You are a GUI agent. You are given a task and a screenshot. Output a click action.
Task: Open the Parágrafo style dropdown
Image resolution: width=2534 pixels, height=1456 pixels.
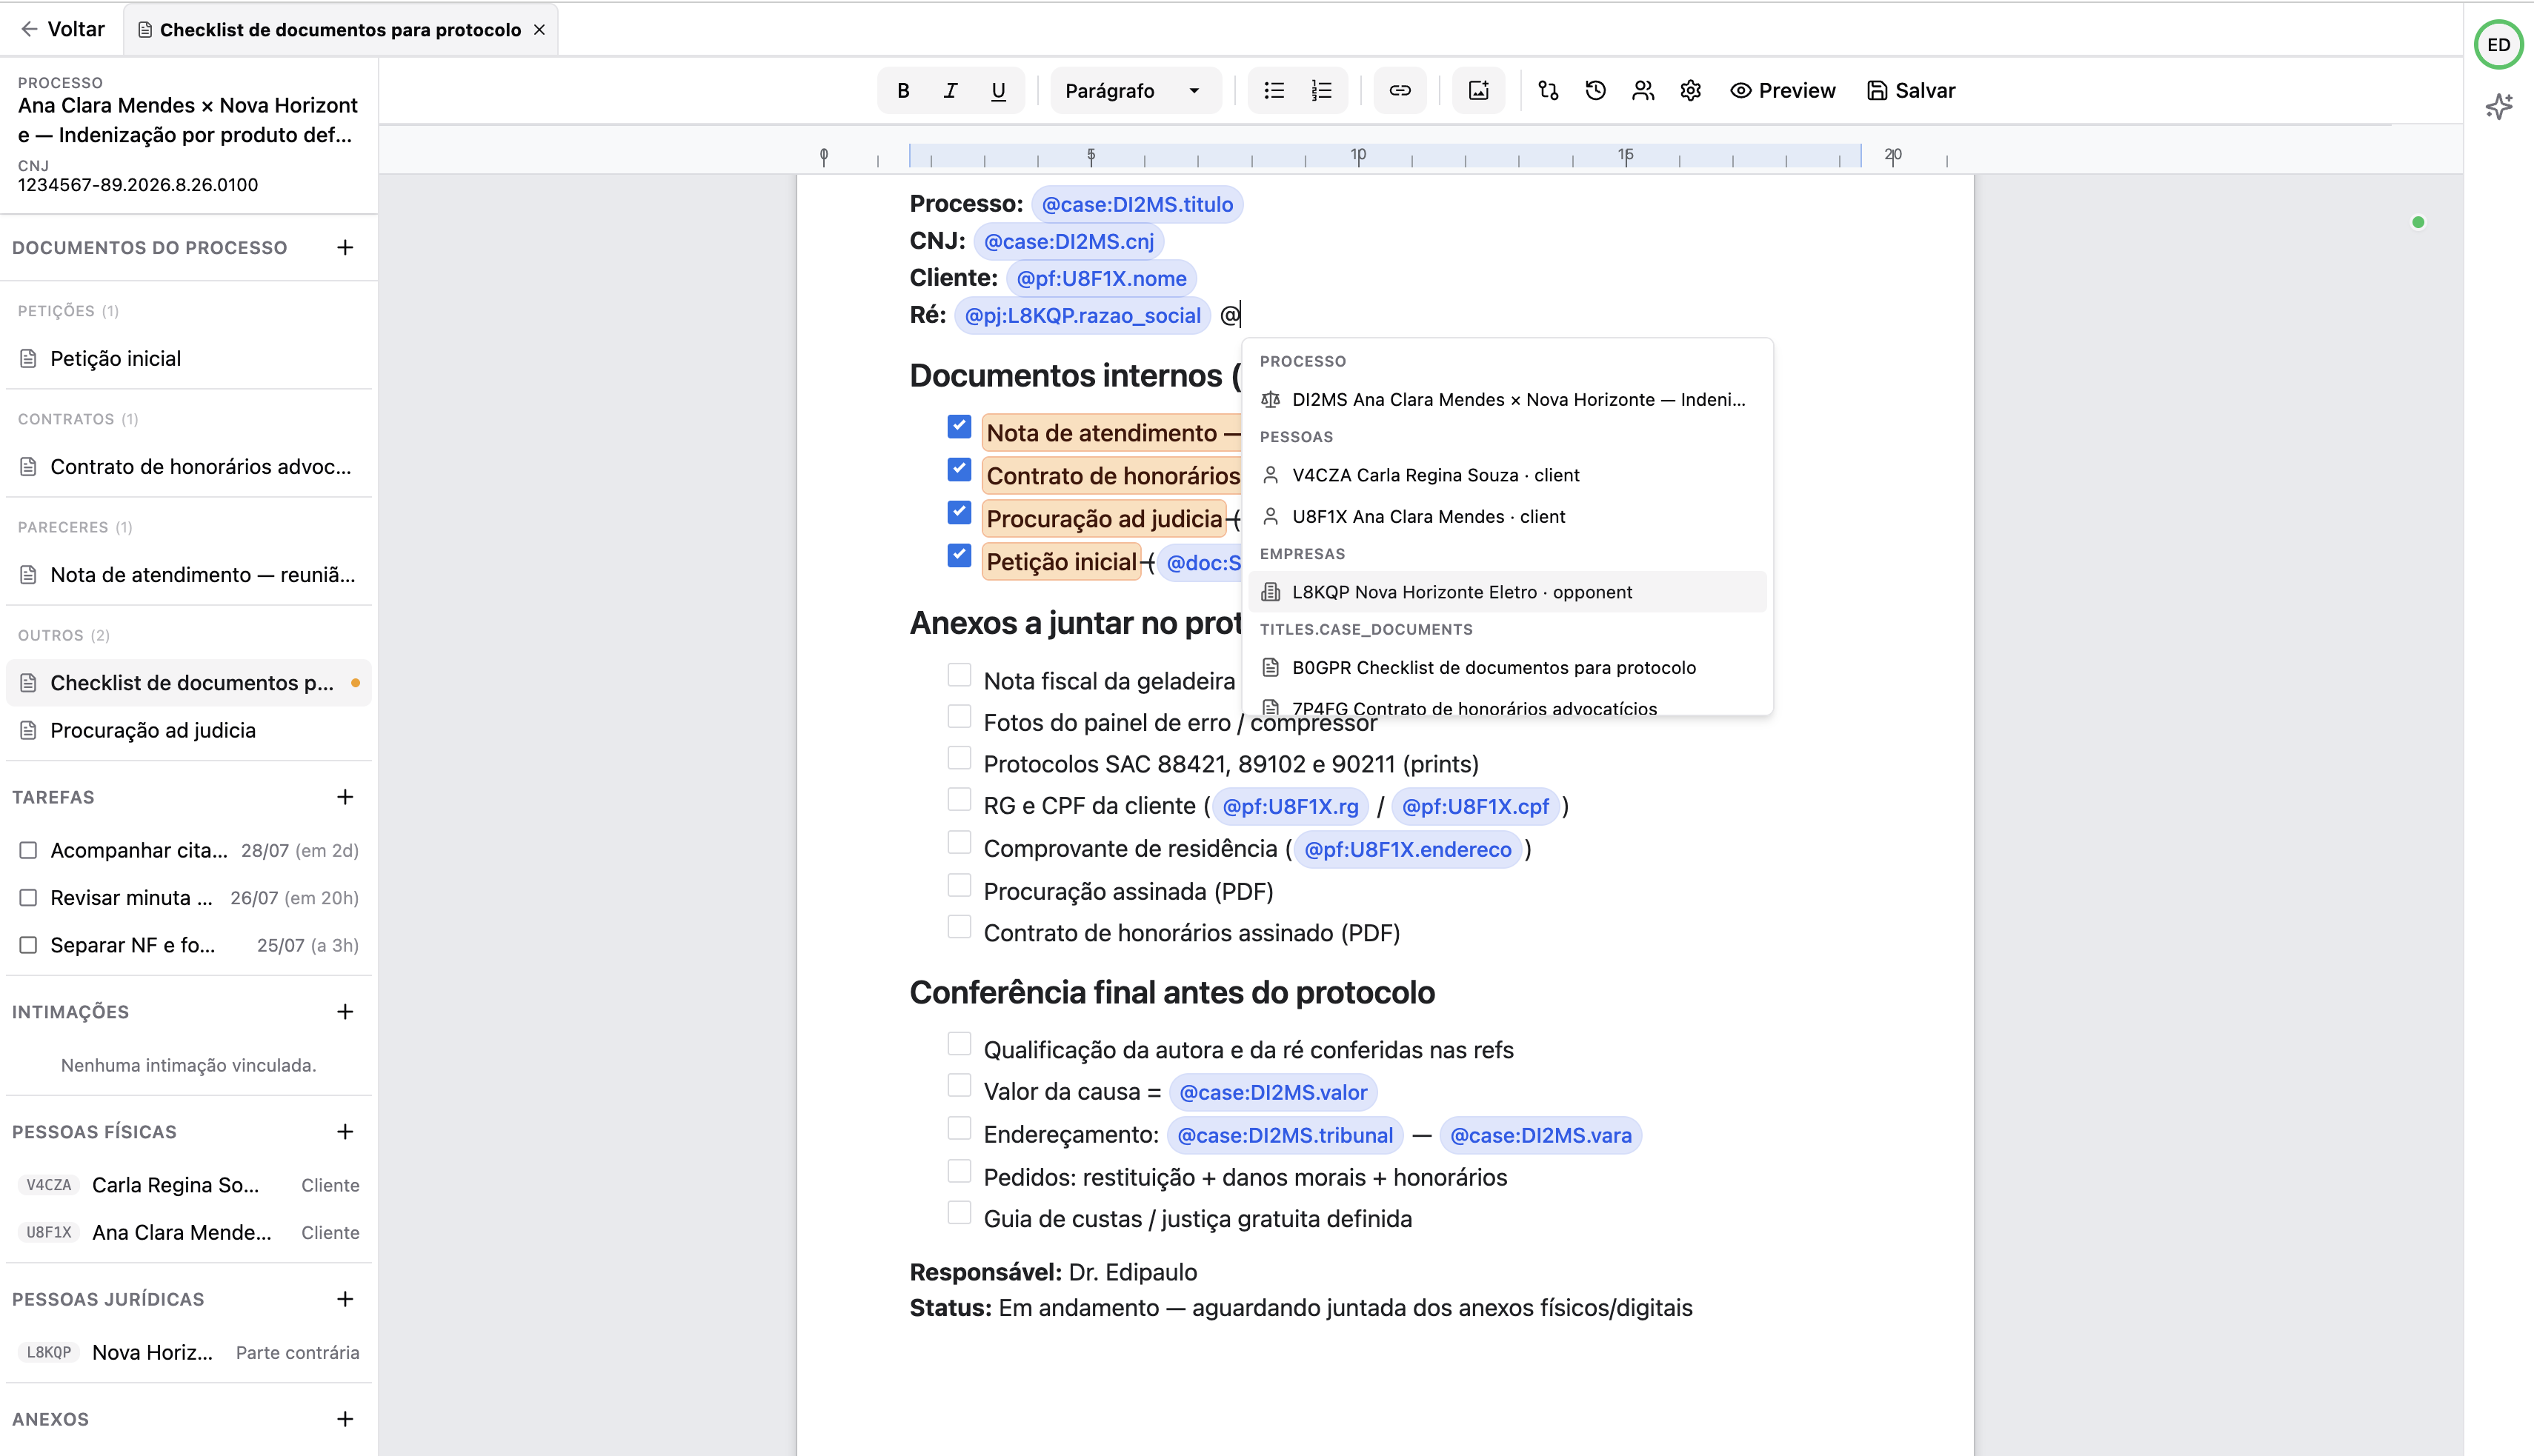1134,91
